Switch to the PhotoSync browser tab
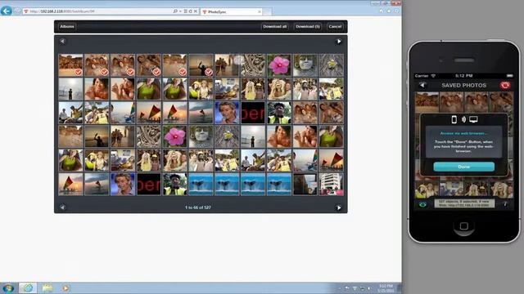 point(231,11)
